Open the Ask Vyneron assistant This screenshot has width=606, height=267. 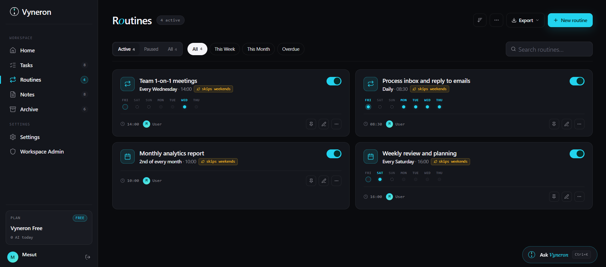click(x=560, y=255)
